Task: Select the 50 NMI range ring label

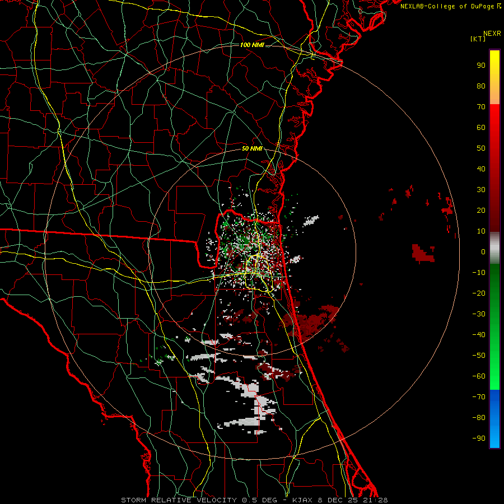Action: [x=252, y=148]
